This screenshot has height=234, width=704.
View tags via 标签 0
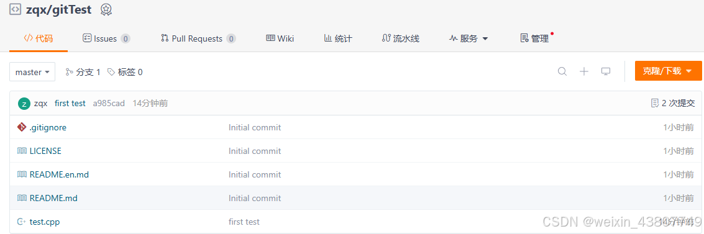pos(126,72)
